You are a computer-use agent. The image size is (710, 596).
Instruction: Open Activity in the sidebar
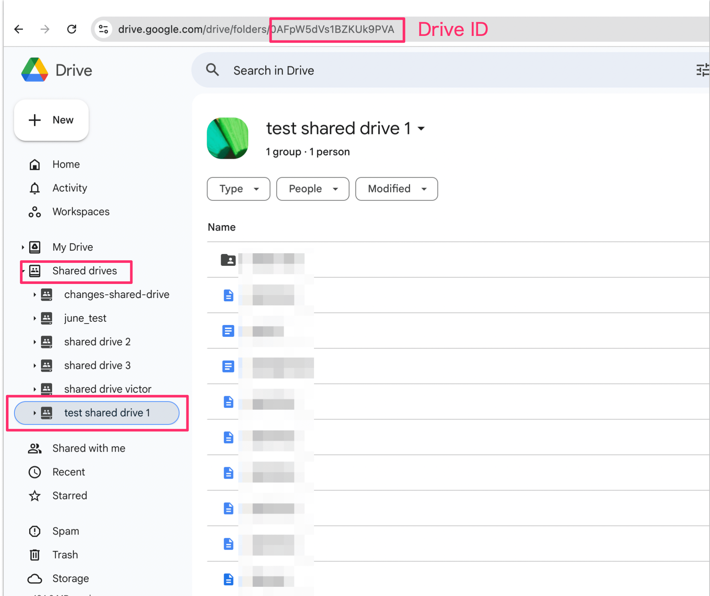coord(70,188)
